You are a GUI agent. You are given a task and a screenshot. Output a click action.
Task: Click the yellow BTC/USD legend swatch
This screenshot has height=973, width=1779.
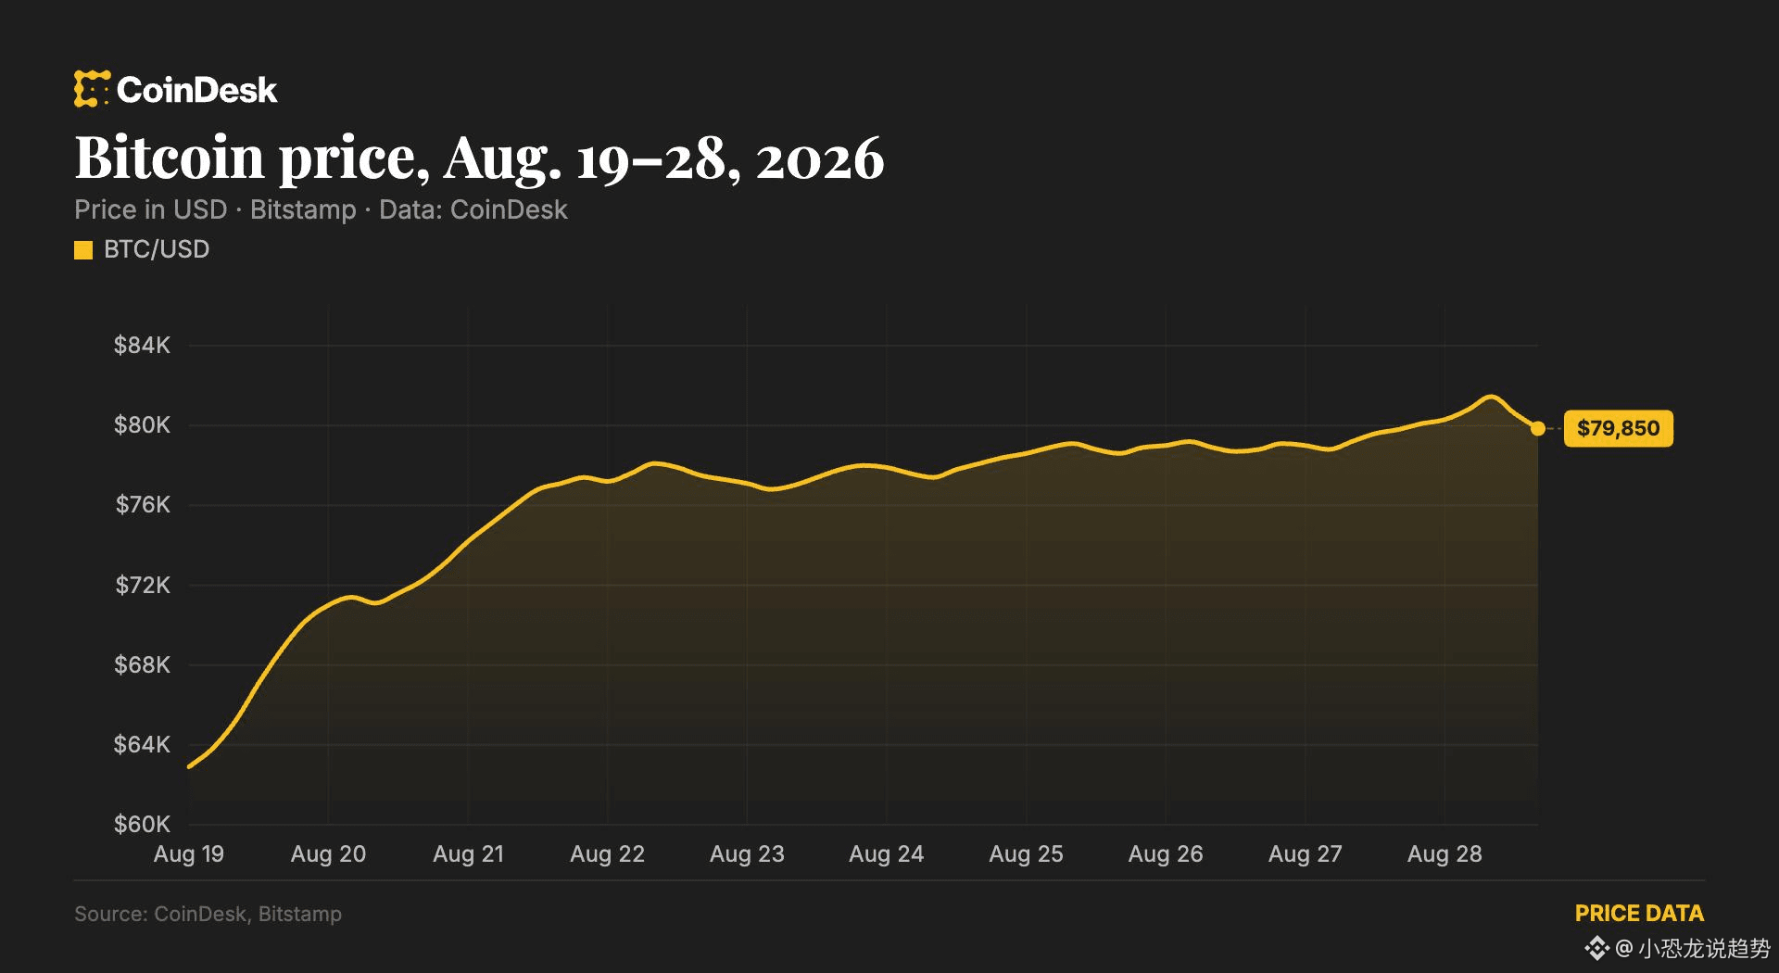click(83, 250)
